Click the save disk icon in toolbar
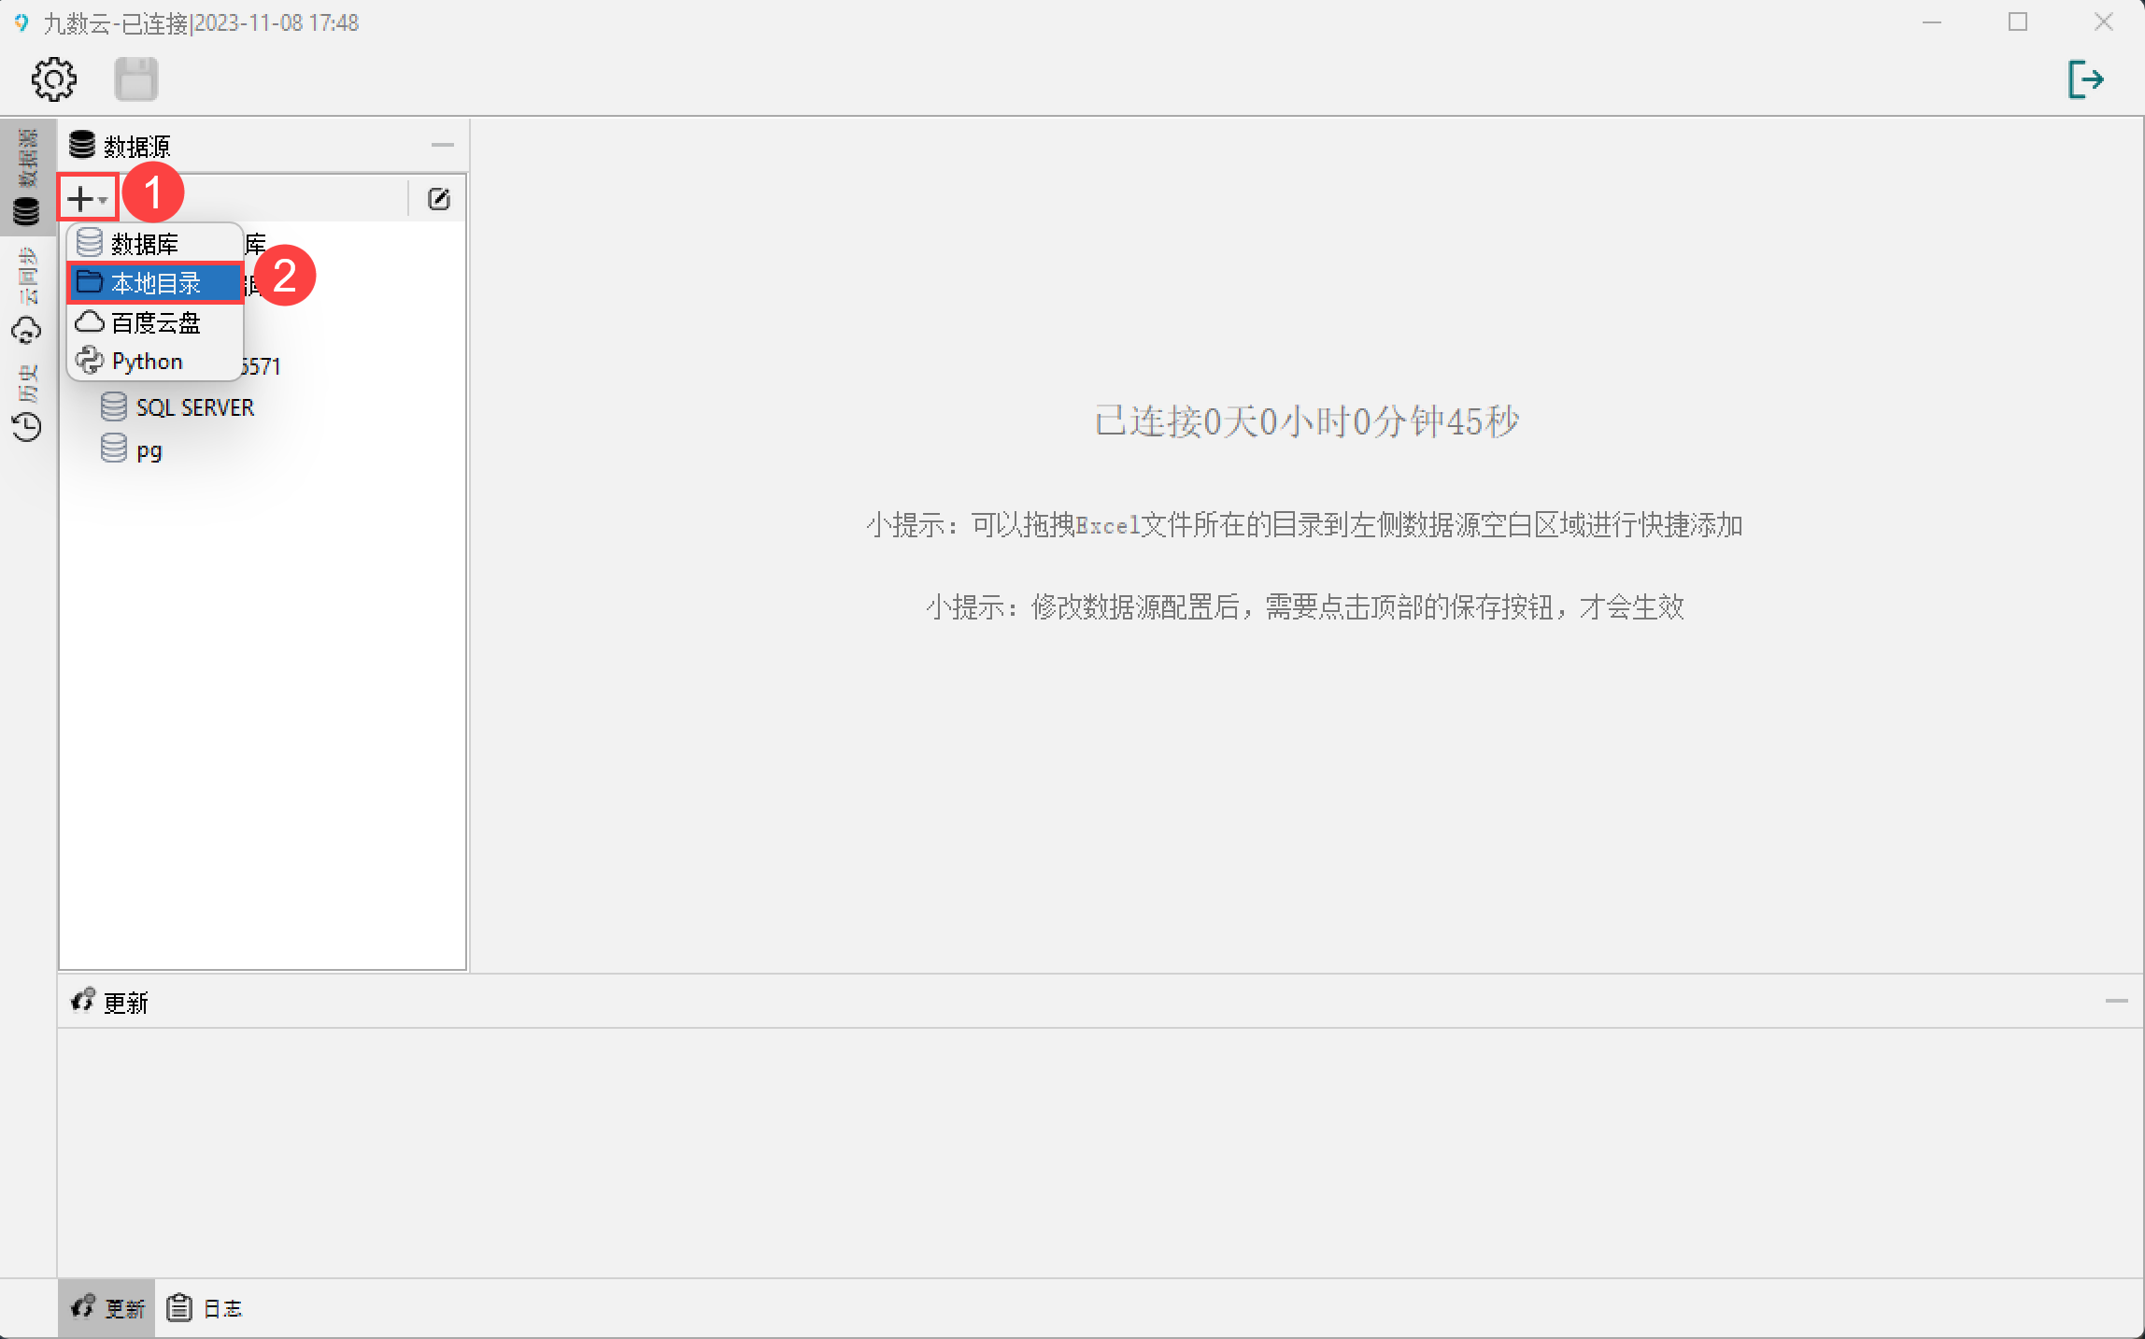This screenshot has height=1339, width=2145. pos(136,79)
